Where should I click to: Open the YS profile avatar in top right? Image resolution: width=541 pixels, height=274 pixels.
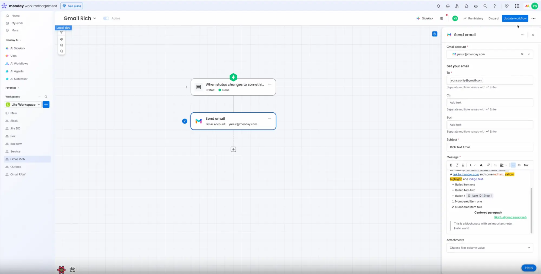[x=535, y=6]
